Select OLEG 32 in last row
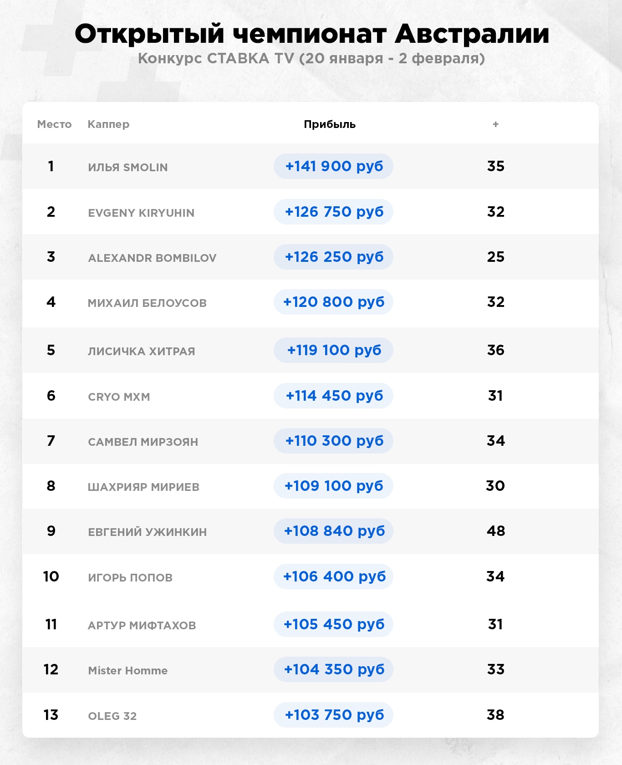 [x=112, y=716]
